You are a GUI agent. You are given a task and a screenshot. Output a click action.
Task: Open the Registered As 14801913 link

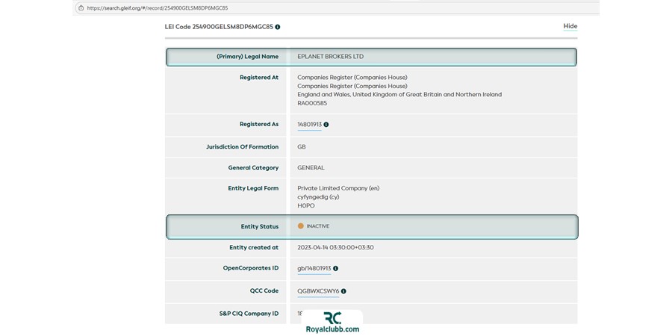point(309,125)
